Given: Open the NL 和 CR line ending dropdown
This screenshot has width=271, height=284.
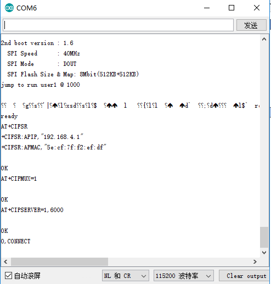Looking at the screenshot, I should click(x=126, y=276).
